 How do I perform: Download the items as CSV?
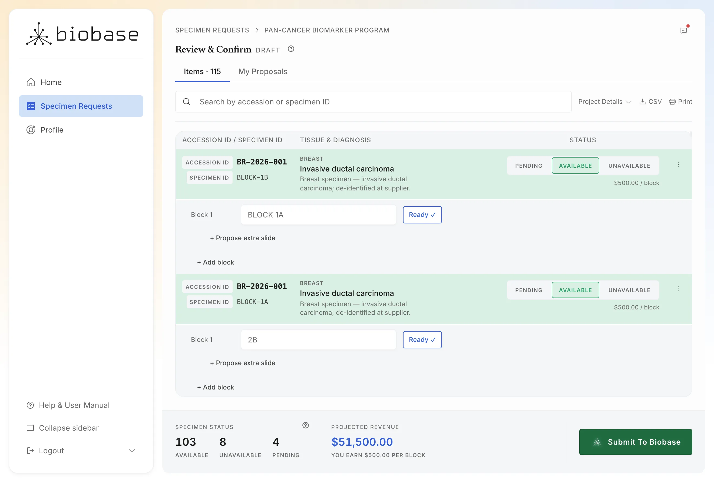click(x=650, y=102)
